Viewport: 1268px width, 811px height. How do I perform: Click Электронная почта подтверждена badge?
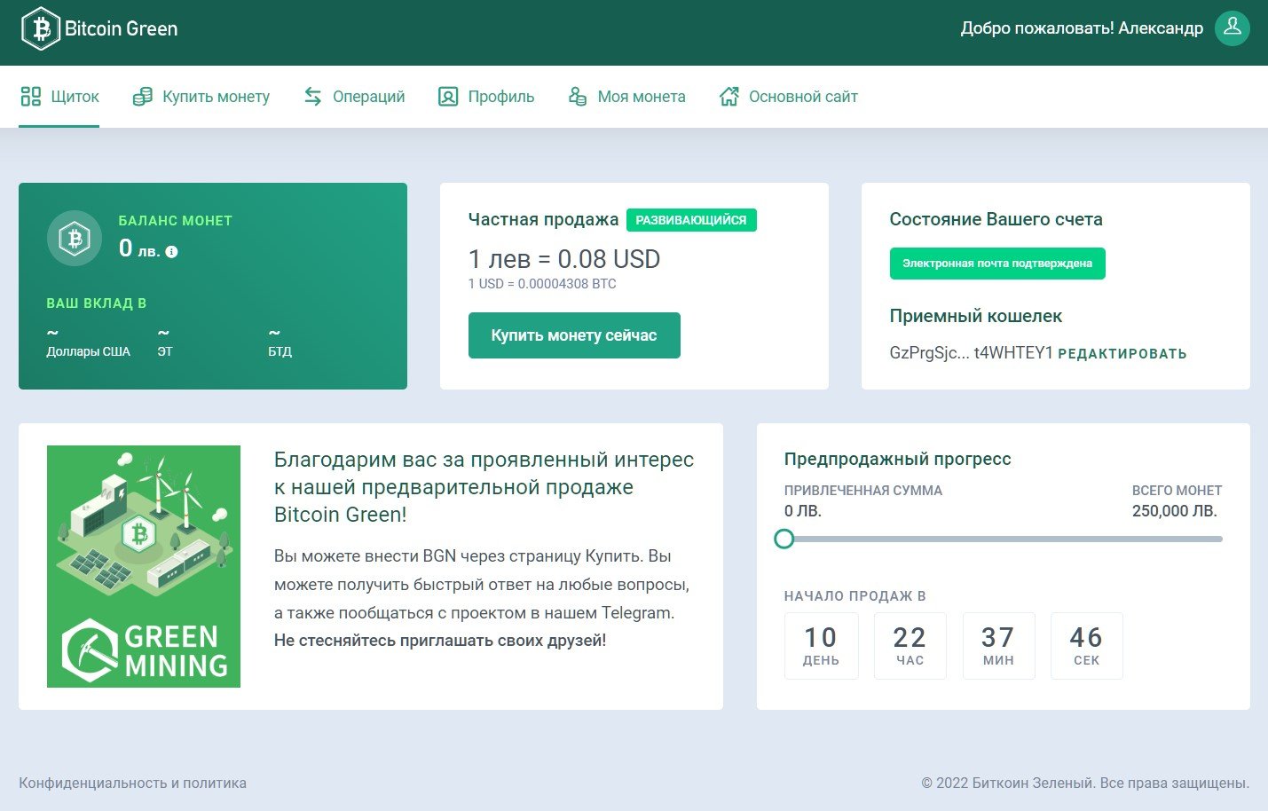(x=997, y=264)
